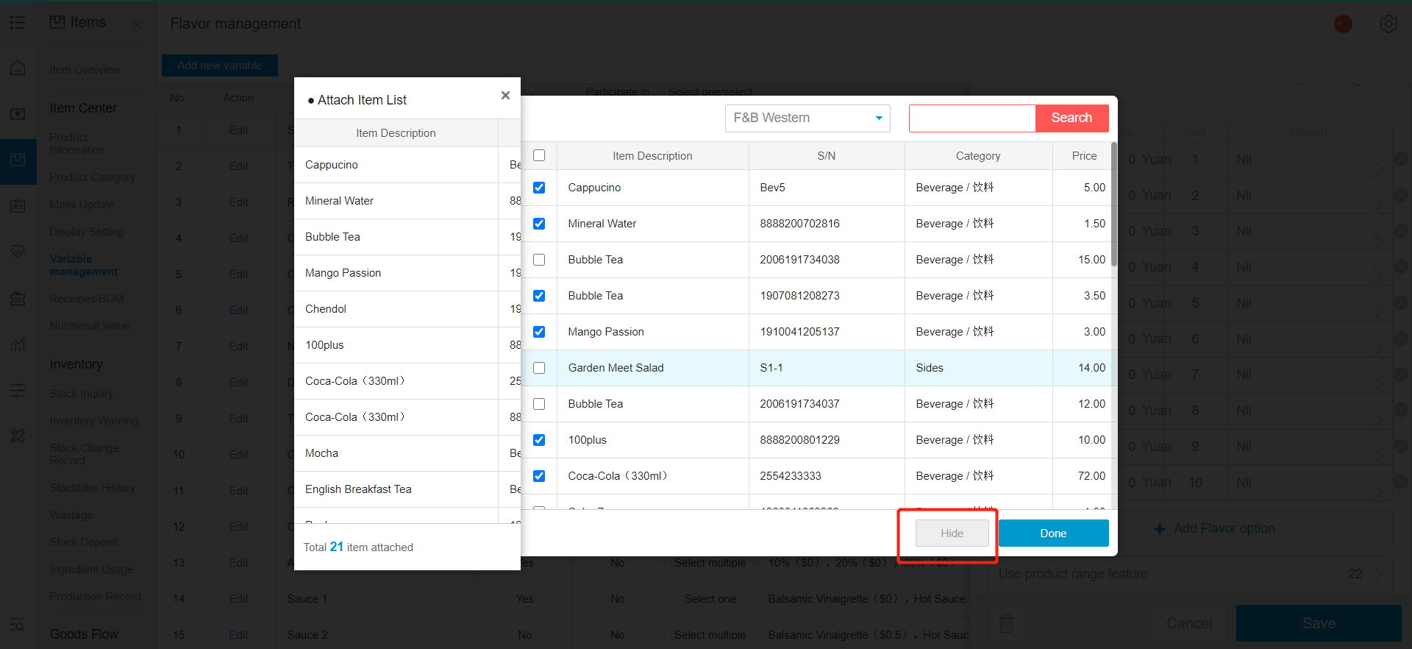
Task: Open Stock Inquiry menu entry
Action: (81, 394)
